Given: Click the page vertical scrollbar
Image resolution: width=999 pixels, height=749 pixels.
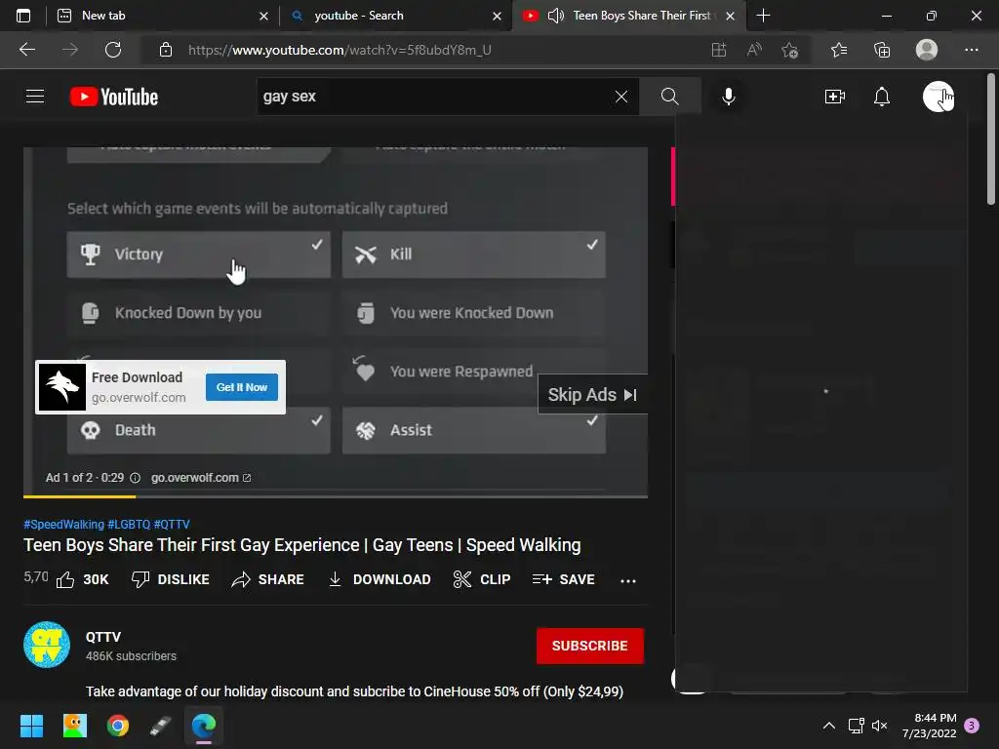Looking at the screenshot, I should pos(991,140).
